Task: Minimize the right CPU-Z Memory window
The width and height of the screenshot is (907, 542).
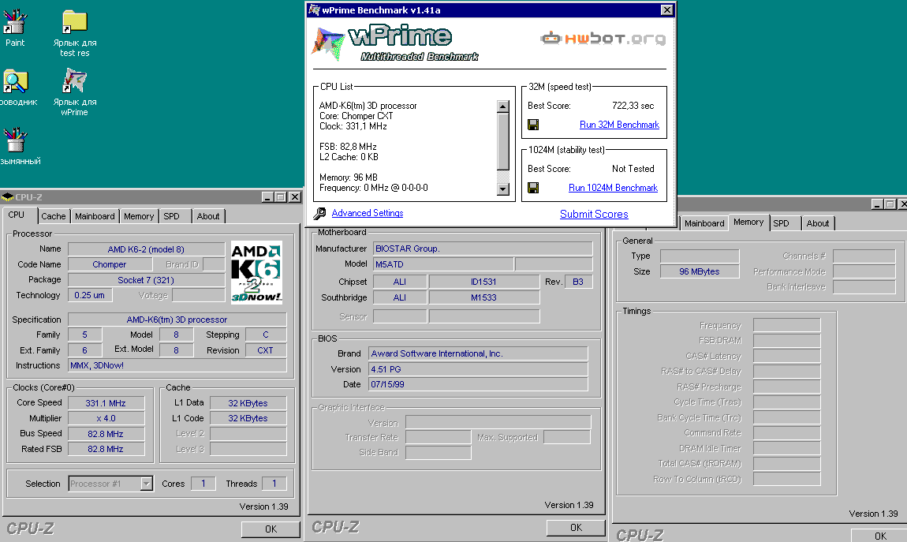Action: [877, 204]
